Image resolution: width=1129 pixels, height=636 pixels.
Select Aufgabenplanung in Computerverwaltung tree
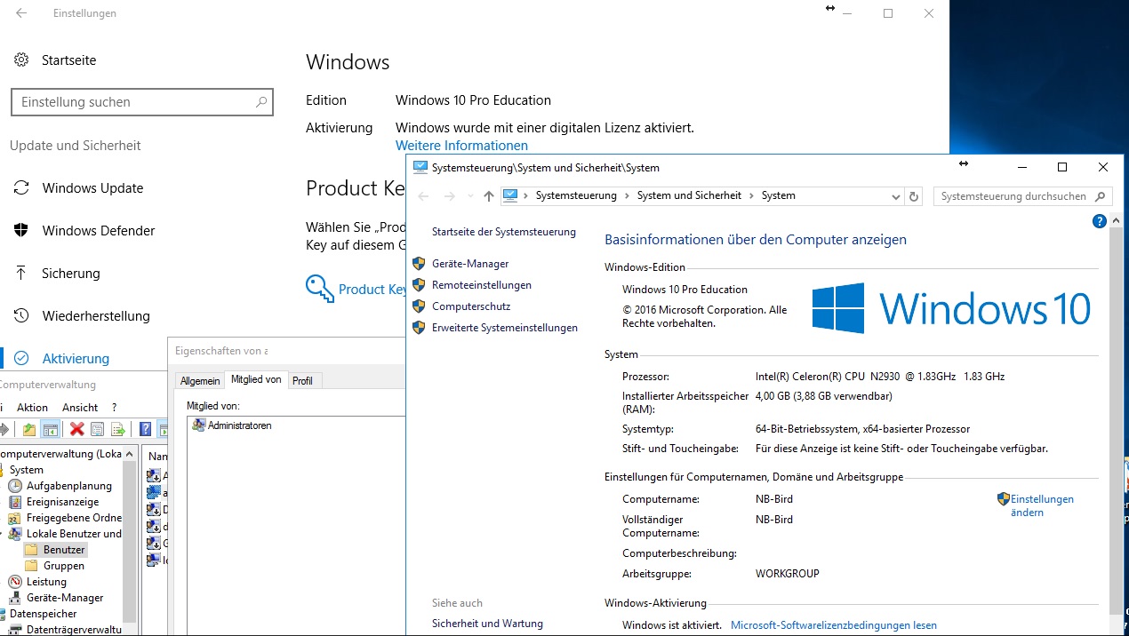click(68, 486)
